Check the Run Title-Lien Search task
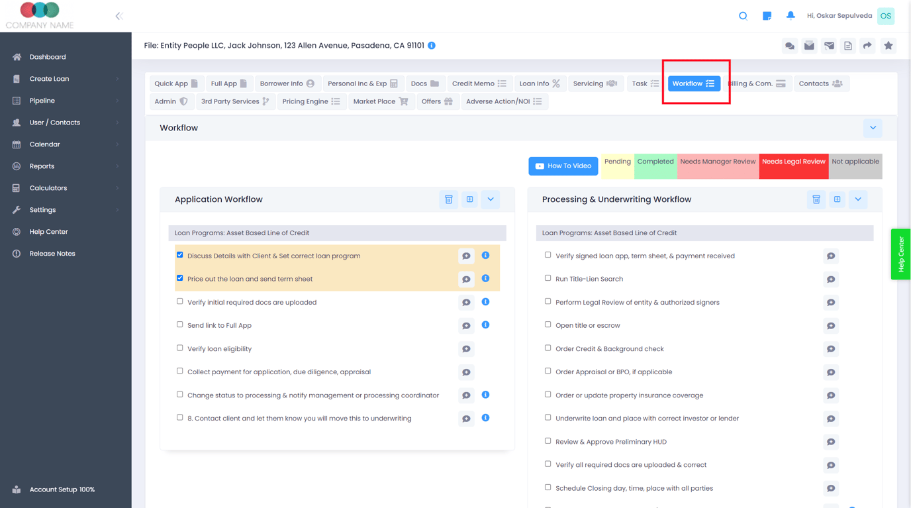911x508 pixels. [548, 279]
